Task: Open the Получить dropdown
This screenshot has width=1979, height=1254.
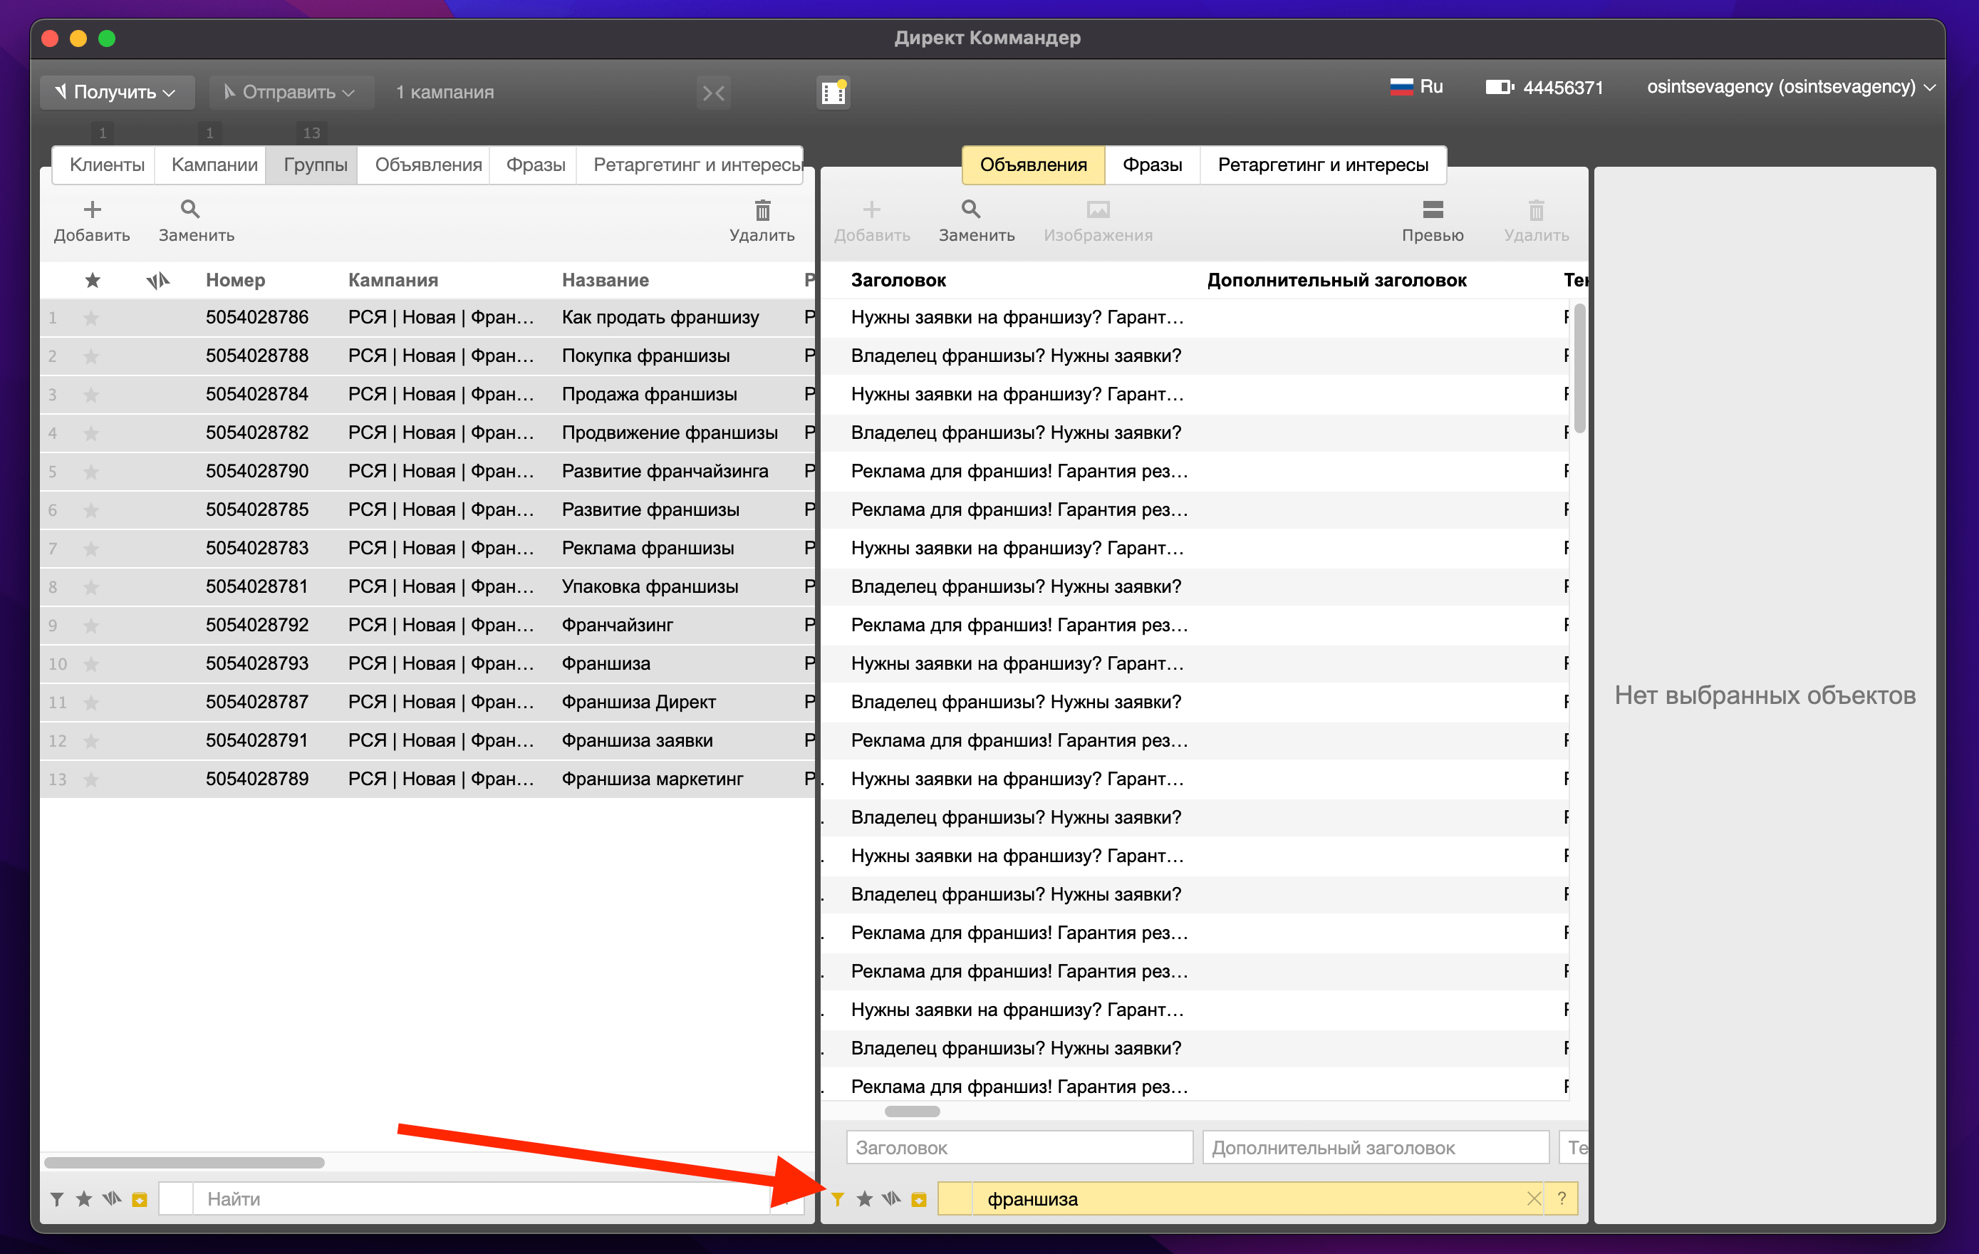Action: click(x=117, y=92)
